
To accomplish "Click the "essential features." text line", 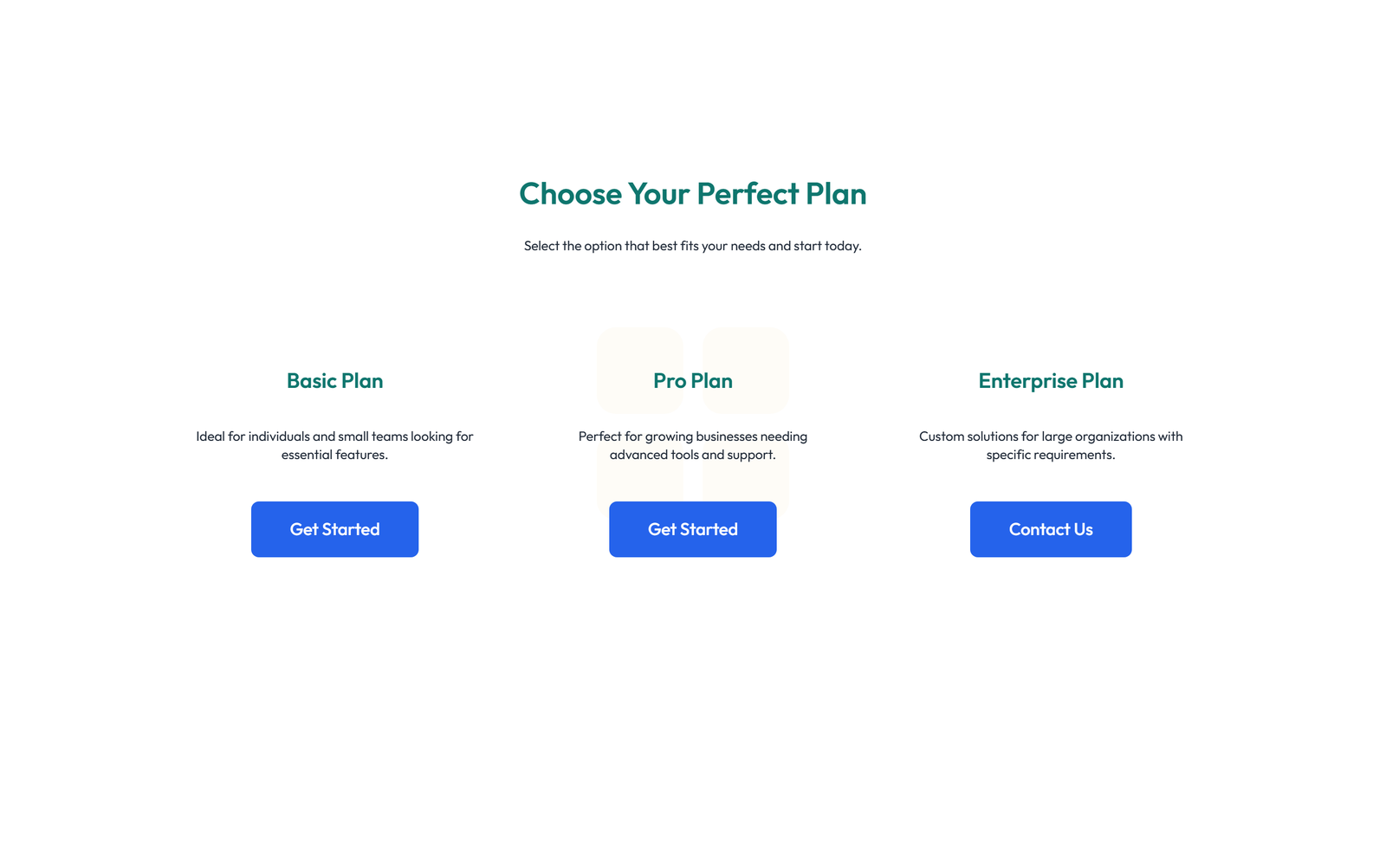I will (x=334, y=455).
